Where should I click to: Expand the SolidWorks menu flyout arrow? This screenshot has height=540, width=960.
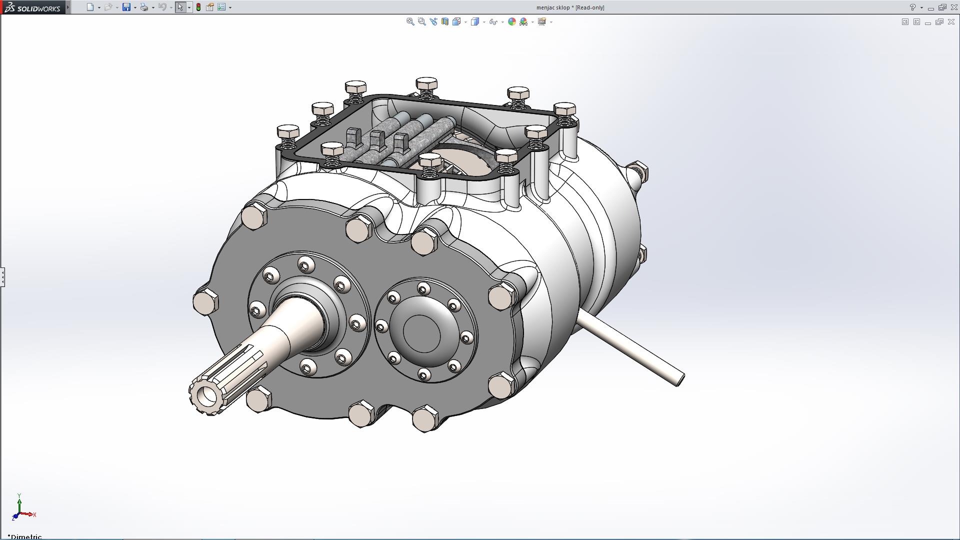(68, 7)
